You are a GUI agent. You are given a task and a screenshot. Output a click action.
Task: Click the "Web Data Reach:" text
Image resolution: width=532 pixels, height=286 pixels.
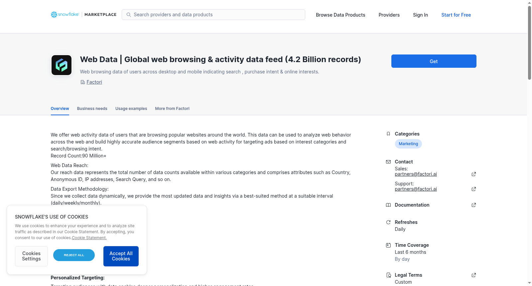click(69, 165)
